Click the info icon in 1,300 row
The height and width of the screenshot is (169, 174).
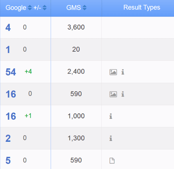(110, 138)
